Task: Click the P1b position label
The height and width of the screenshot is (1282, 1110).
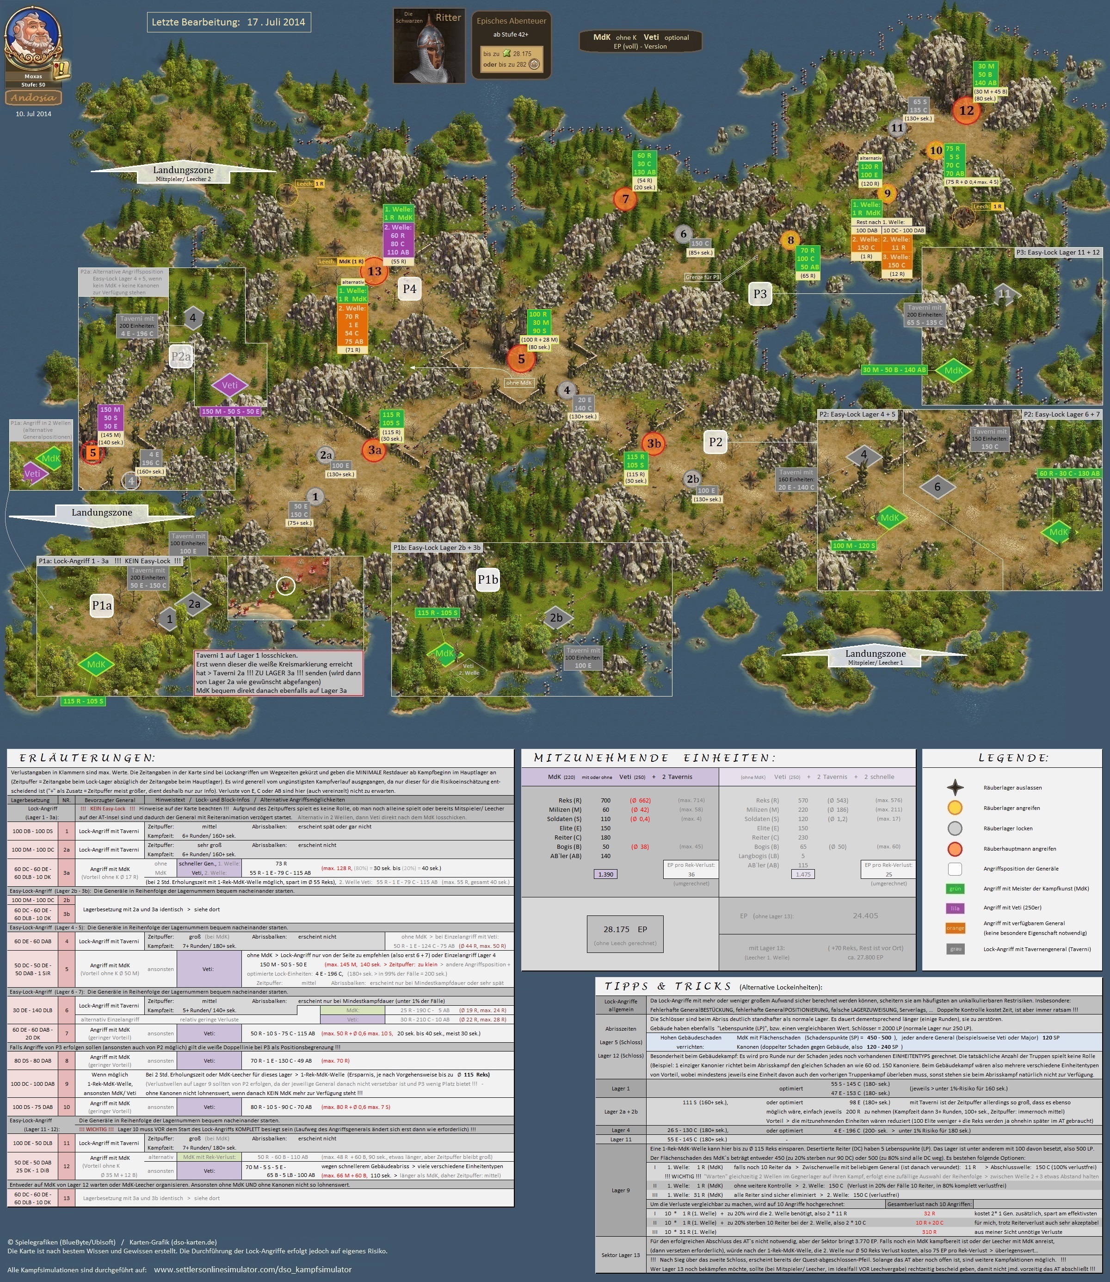Action: tap(487, 579)
